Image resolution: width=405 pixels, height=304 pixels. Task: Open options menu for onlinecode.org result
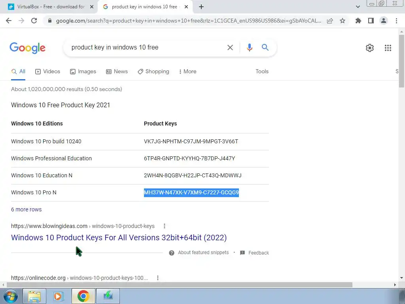coord(157,278)
